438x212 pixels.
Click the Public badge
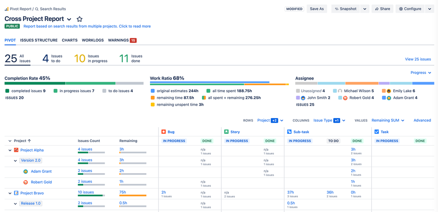click(12, 26)
